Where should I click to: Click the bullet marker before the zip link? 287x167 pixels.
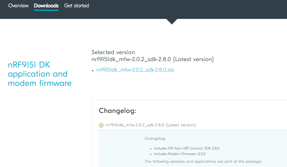93,70
